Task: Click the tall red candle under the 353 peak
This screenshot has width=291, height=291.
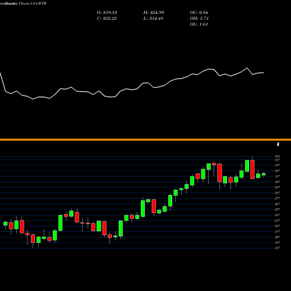Action: click(253, 169)
